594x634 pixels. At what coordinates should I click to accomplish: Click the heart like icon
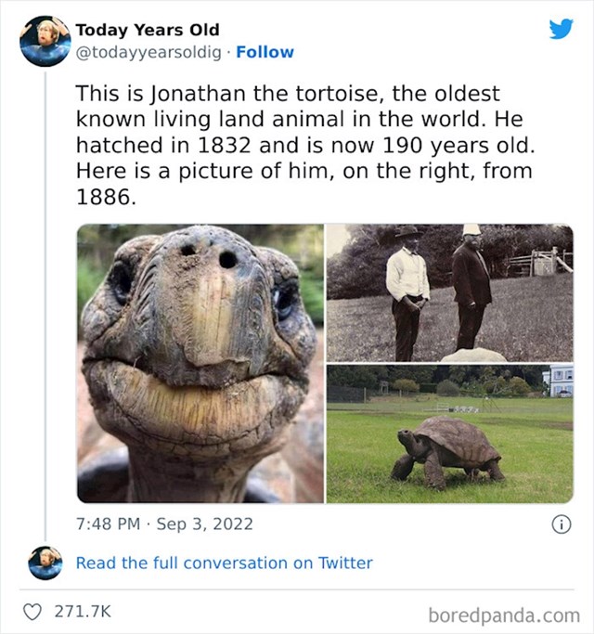tap(32, 612)
